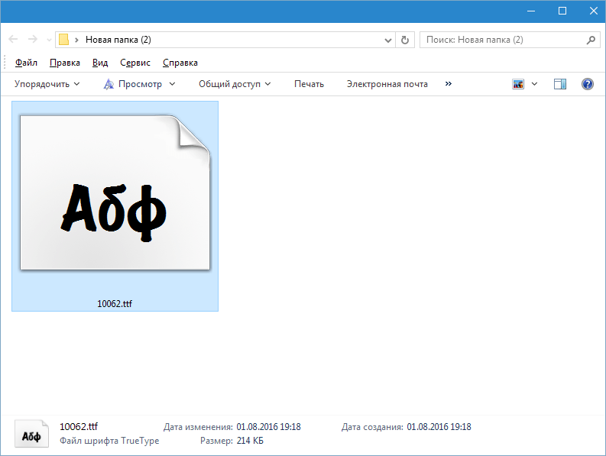Minimize the Explorer window
606x456 pixels.
[531, 11]
